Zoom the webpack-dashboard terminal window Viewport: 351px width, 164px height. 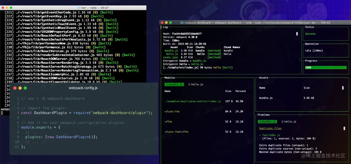(170, 23)
